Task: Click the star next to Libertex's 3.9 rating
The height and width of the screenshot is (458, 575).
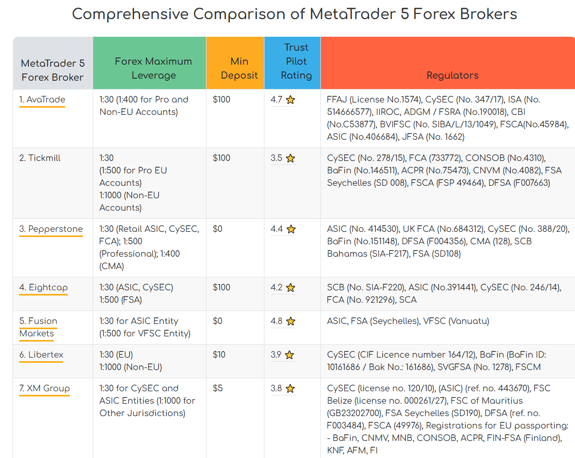Action: point(289,355)
